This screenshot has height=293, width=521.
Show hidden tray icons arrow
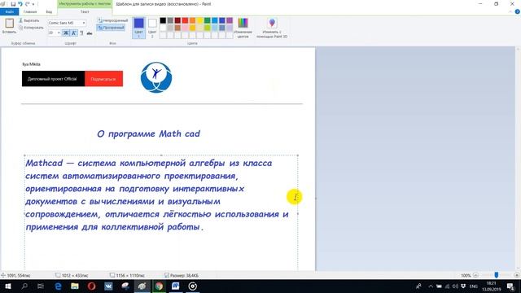click(431, 286)
